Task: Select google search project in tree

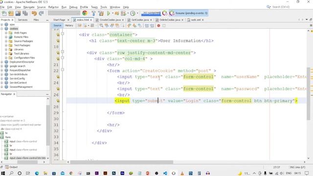Action: coord(18,66)
